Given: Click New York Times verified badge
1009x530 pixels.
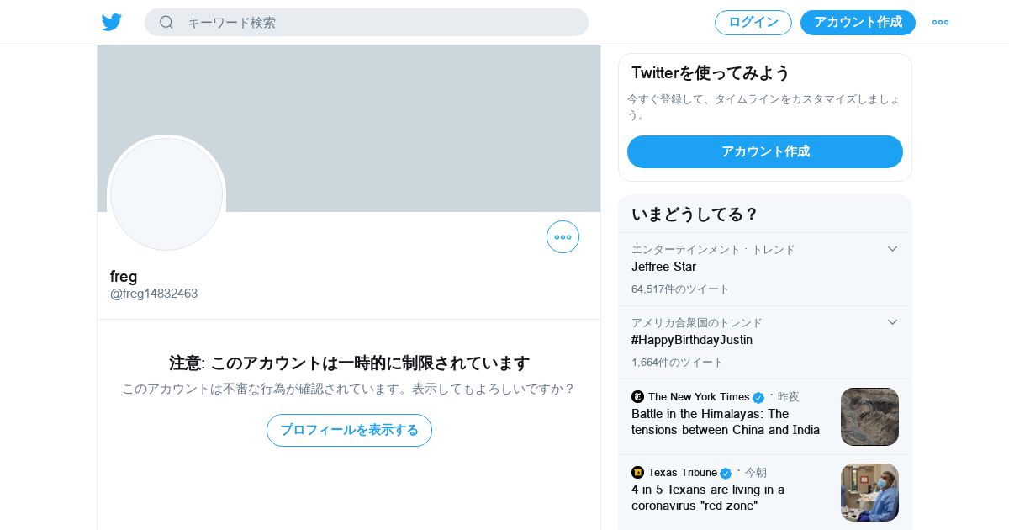Looking at the screenshot, I should 758,397.
